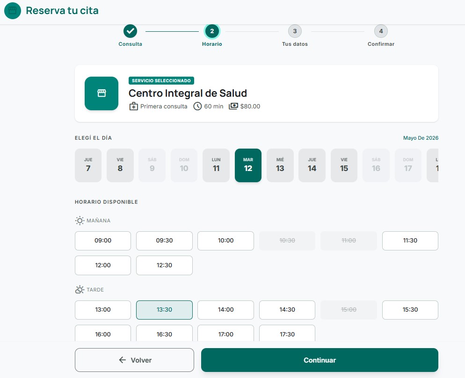Click the unavailable 10:30 slot
Viewport: 465px width, 378px height.
pyautogui.click(x=287, y=241)
